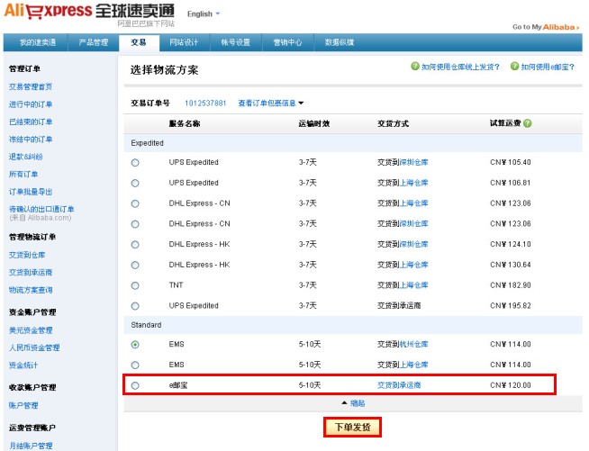Click the help icon next to 试算运费

coord(528,123)
